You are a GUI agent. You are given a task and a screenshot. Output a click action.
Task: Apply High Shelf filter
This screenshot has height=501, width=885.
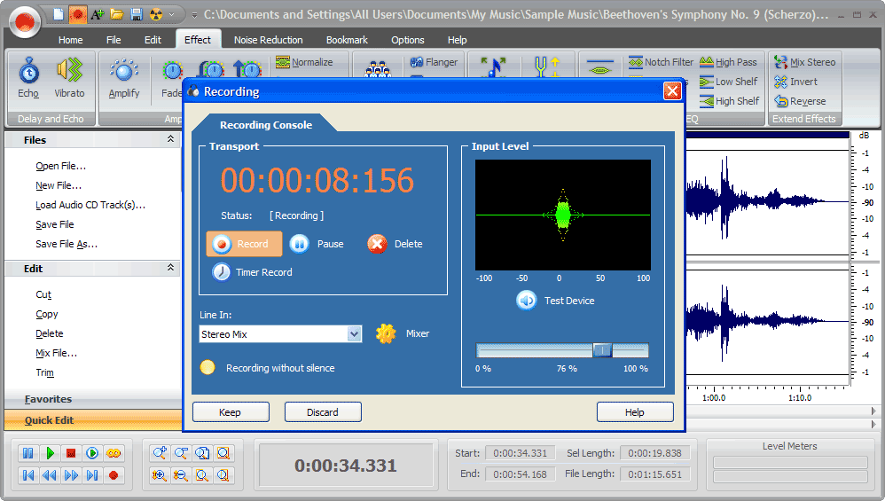point(729,102)
